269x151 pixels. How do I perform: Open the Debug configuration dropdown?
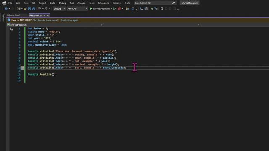click(59, 9)
